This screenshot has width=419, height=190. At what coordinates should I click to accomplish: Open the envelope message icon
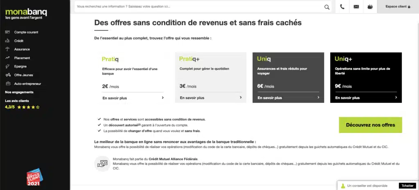pos(356,7)
